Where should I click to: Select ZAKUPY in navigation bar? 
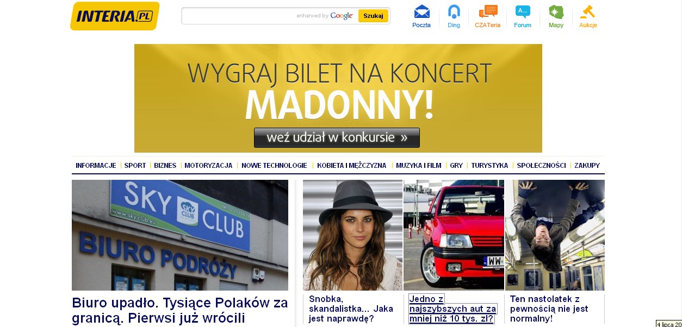click(587, 166)
